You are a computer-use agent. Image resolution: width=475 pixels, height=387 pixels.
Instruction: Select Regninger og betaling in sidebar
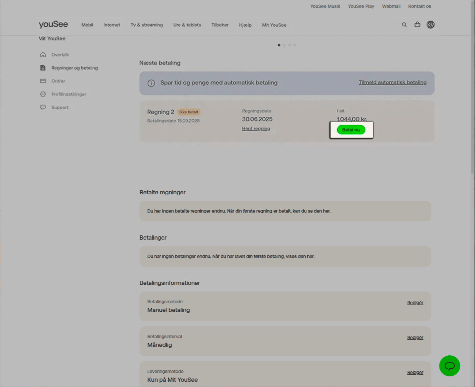(74, 68)
